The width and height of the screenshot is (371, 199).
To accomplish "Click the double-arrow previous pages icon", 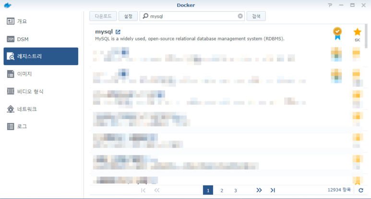I will (x=157, y=190).
